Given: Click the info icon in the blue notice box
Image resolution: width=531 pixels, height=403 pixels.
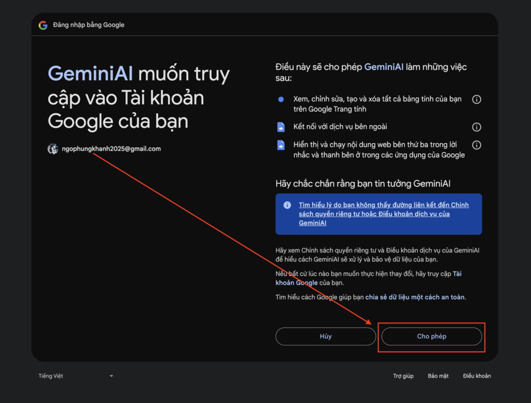Looking at the screenshot, I should (x=287, y=205).
